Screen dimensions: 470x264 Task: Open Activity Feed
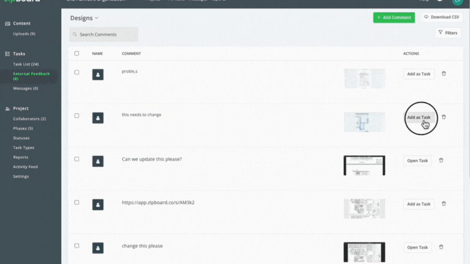coord(25,167)
